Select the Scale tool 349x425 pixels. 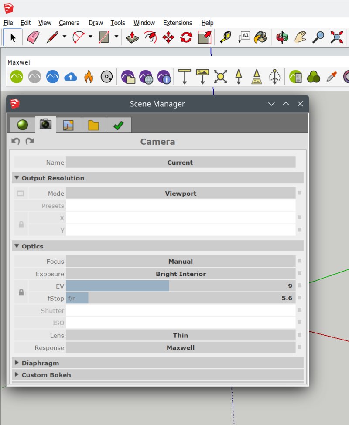coord(205,37)
